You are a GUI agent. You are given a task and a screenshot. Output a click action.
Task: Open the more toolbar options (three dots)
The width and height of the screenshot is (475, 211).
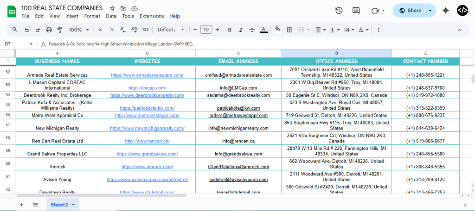pos(379,30)
